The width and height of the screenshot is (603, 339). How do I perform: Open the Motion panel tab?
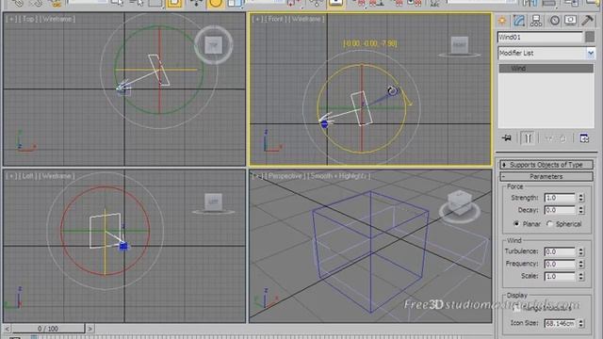pos(554,21)
